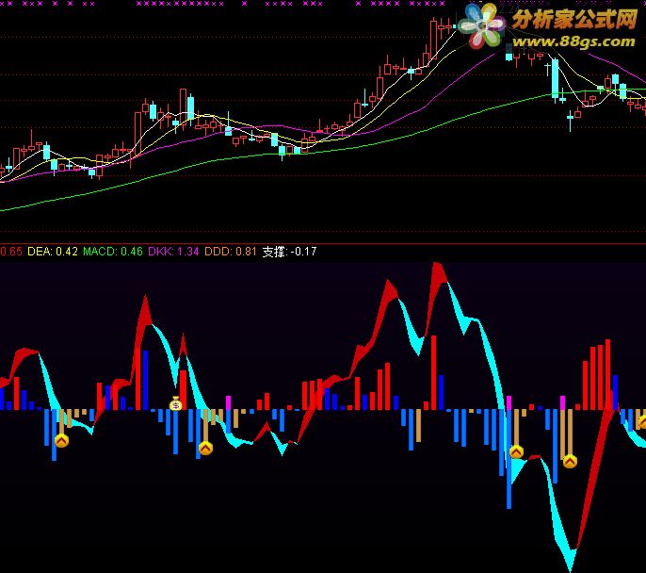Select the 支撑: -0.17 indicator value

tap(289, 252)
